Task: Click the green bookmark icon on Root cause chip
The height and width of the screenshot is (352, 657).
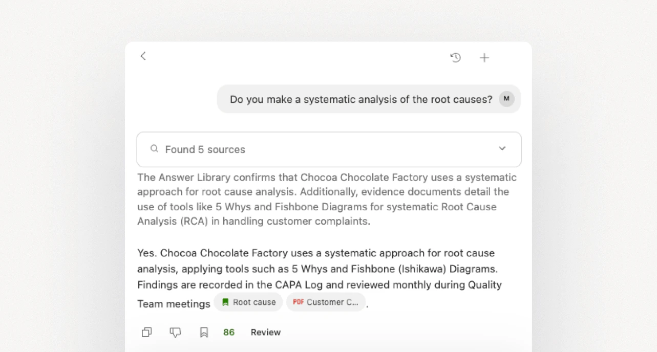Action: [x=225, y=302]
